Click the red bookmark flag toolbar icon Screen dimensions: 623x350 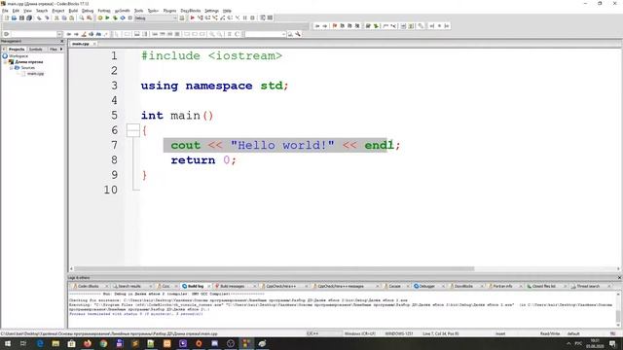[x=335, y=26]
